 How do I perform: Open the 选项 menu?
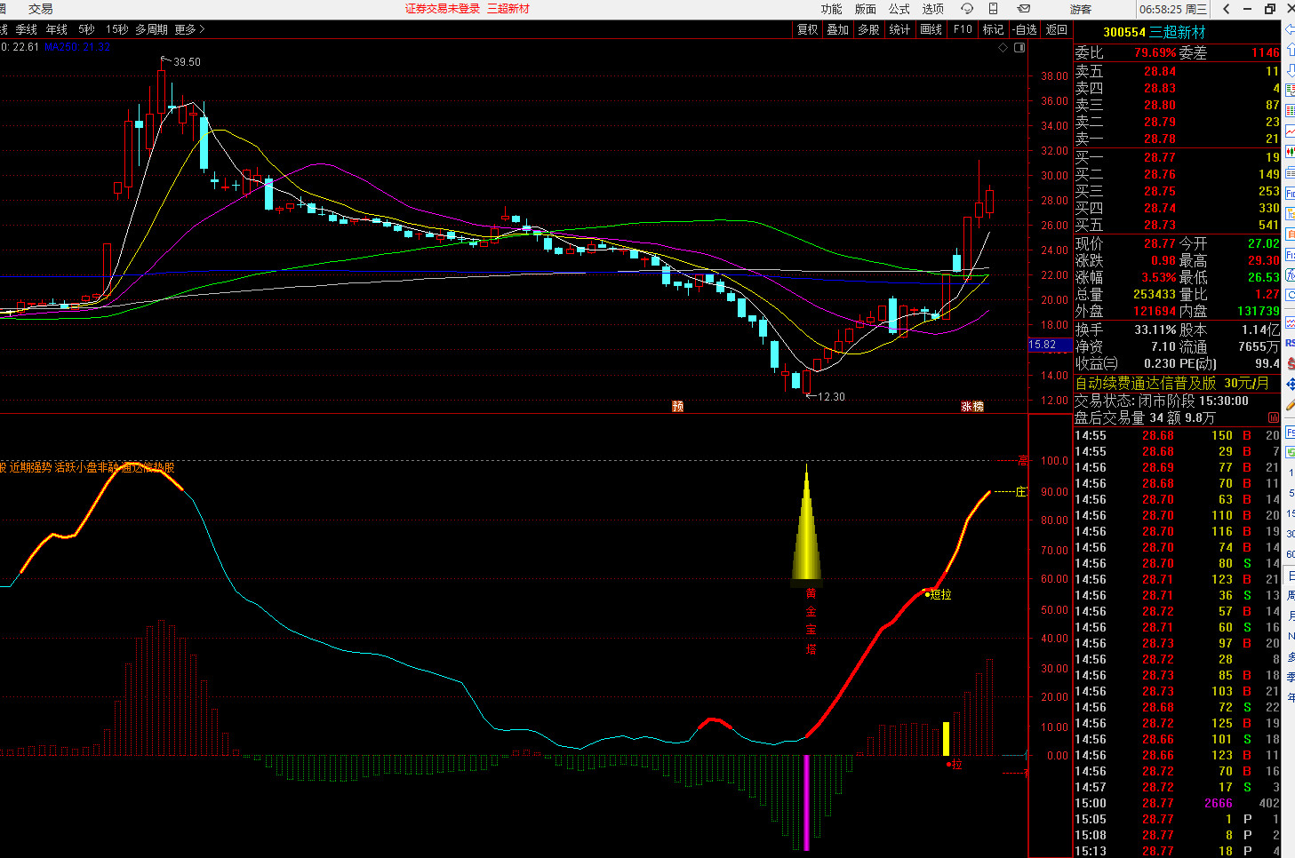pyautogui.click(x=932, y=9)
